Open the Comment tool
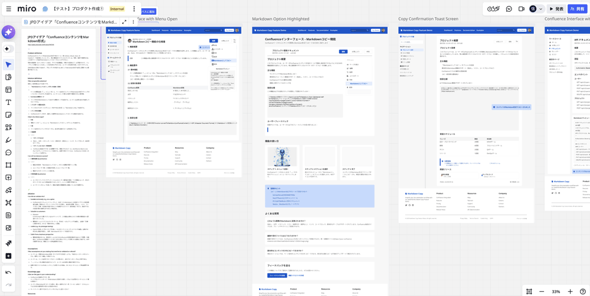 (8, 153)
